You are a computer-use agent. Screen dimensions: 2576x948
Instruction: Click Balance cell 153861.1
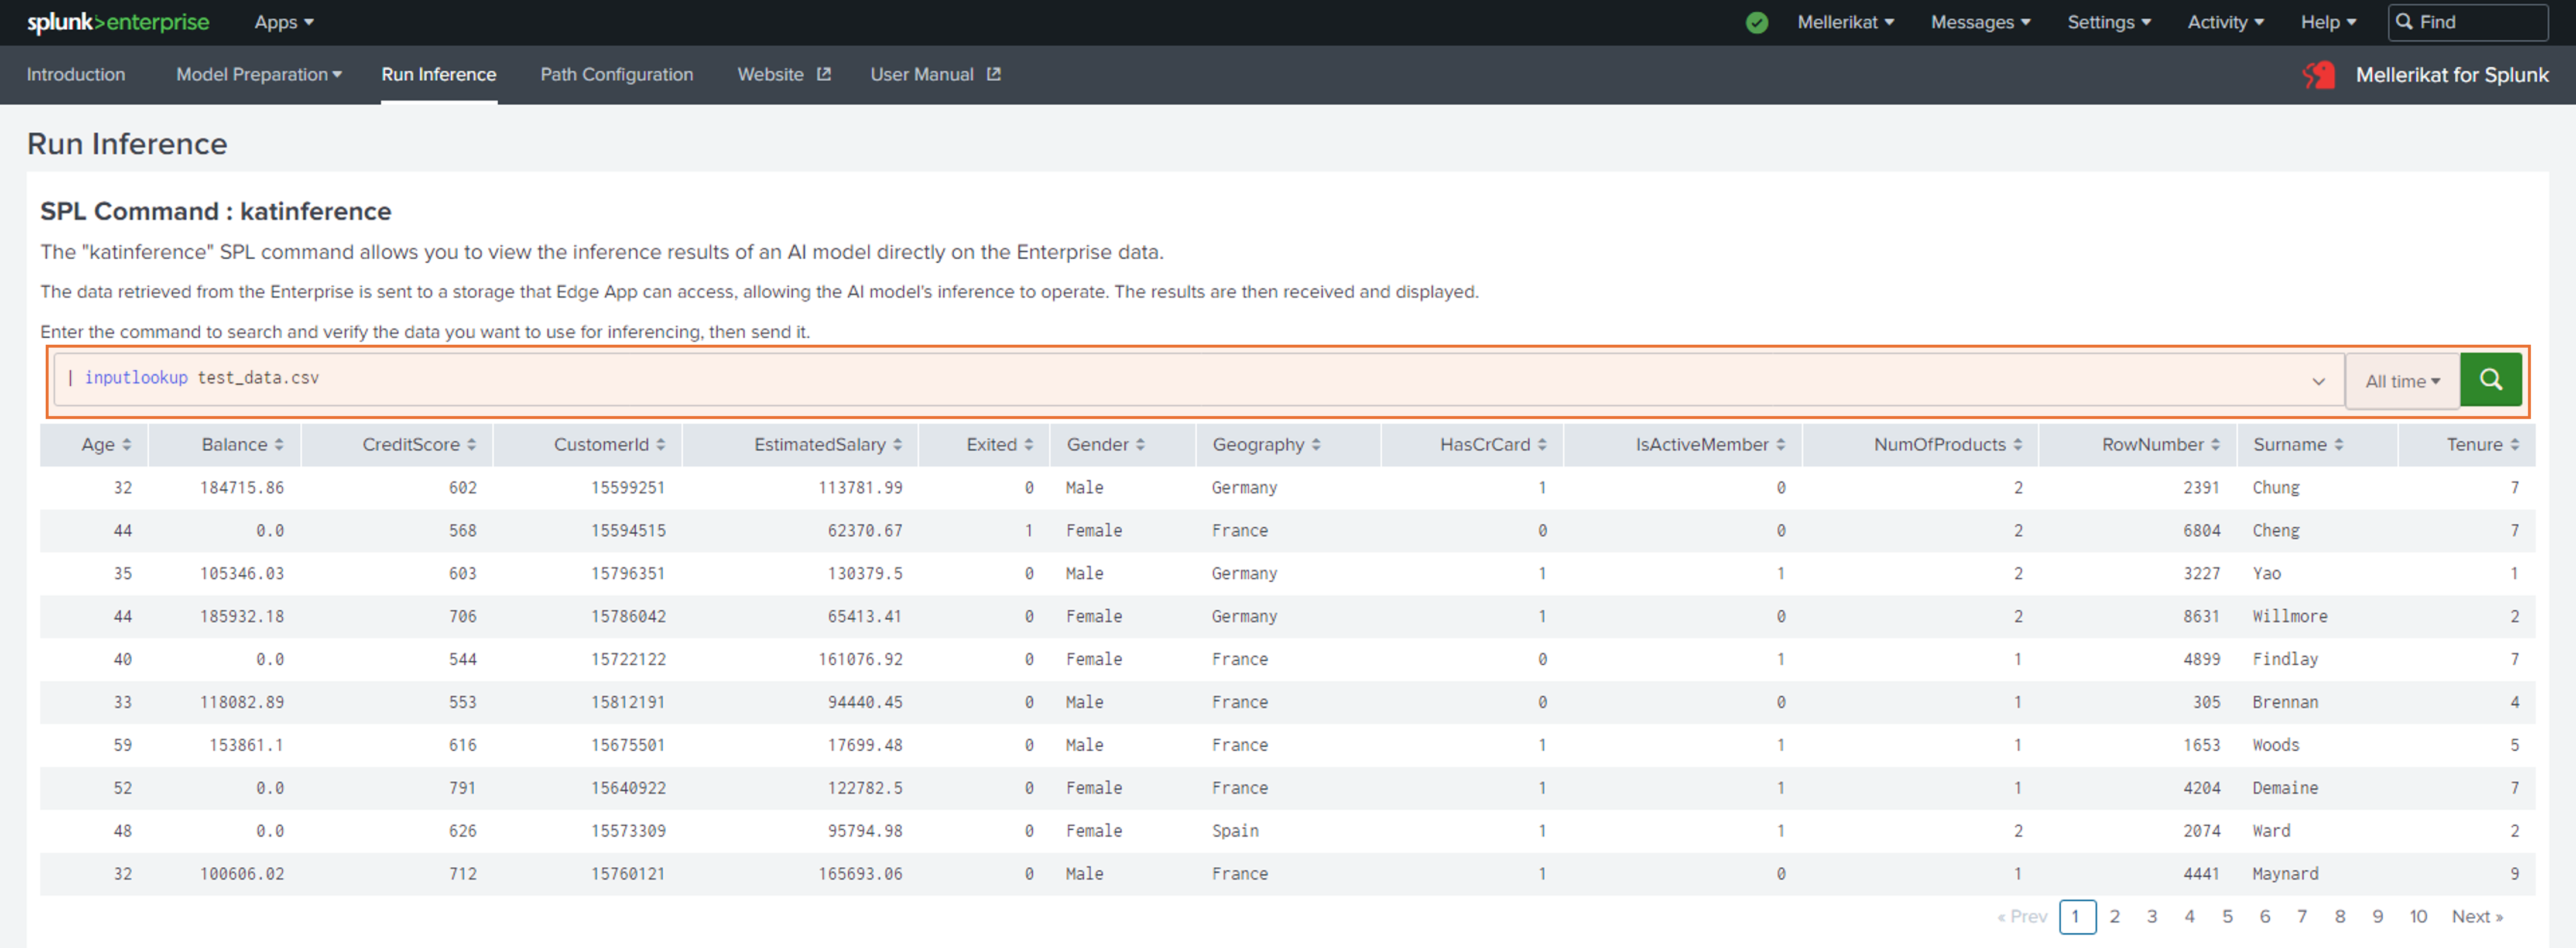tap(246, 745)
